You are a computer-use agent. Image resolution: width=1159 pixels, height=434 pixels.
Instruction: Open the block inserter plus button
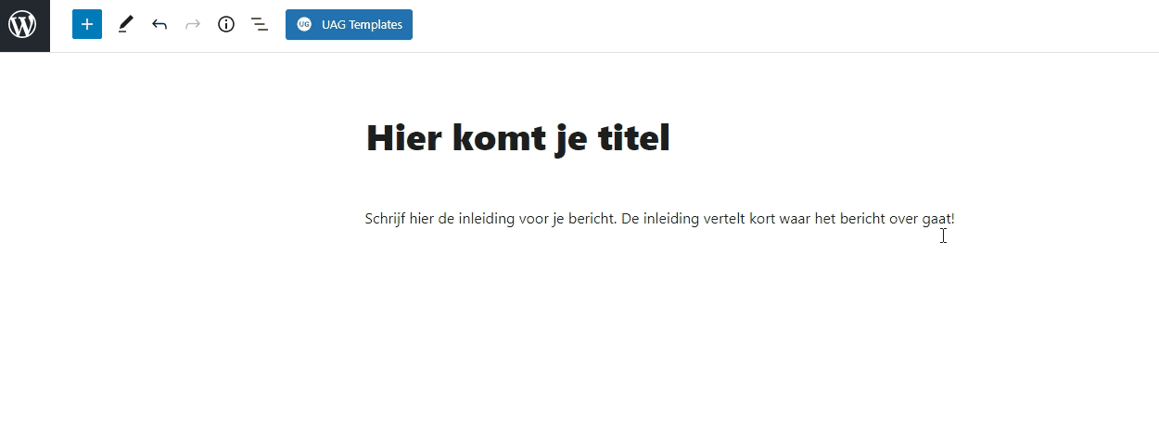pyautogui.click(x=87, y=25)
